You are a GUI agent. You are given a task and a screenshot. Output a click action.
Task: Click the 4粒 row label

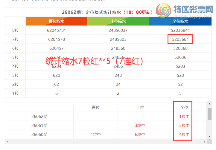[x=16, y=66]
